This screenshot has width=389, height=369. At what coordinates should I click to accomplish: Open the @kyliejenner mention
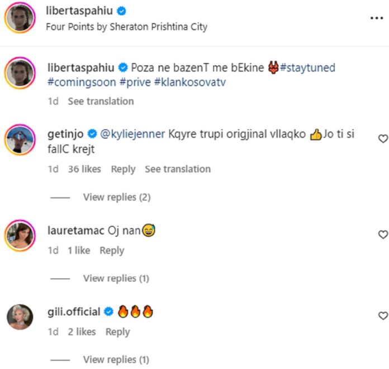(131, 135)
